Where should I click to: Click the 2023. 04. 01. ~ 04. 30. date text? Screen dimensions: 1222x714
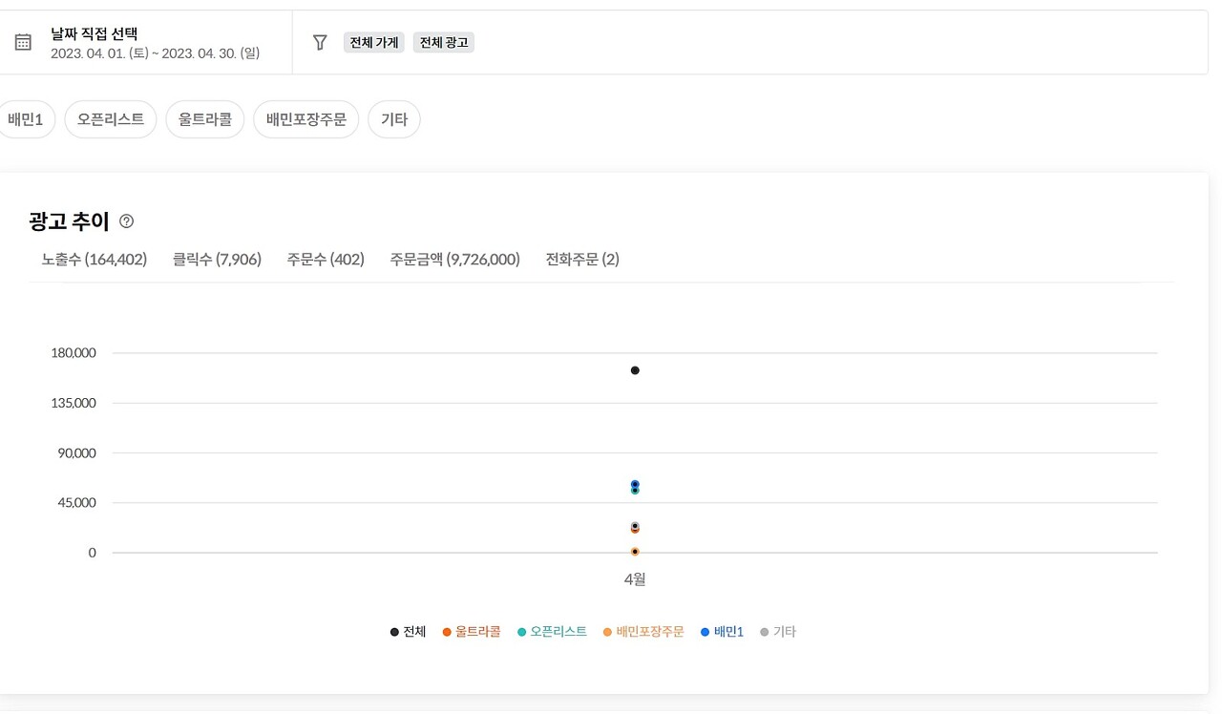[x=156, y=53]
